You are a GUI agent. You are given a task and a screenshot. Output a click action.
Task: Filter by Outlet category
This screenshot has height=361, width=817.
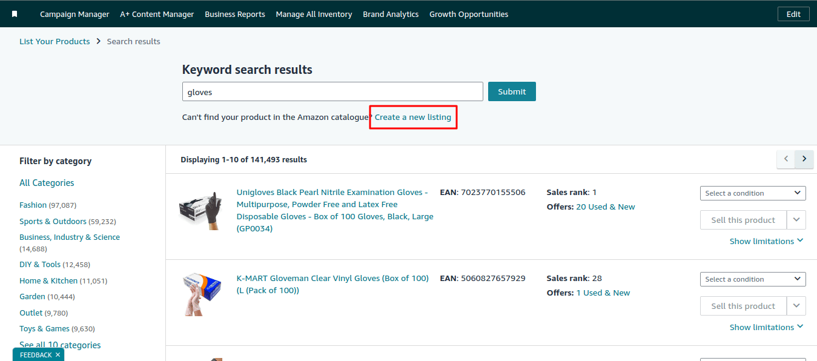click(31, 313)
